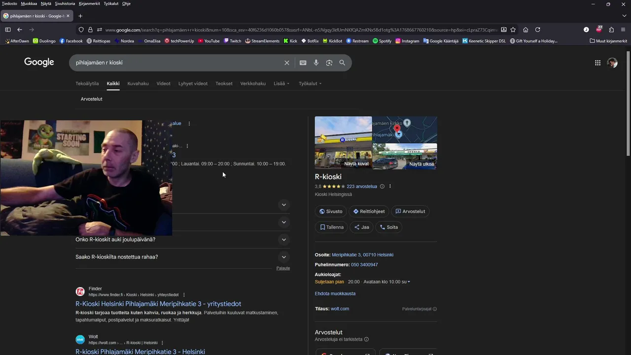This screenshot has width=631, height=355.
Task: Switch to the Teokset tab
Action: (x=224, y=83)
